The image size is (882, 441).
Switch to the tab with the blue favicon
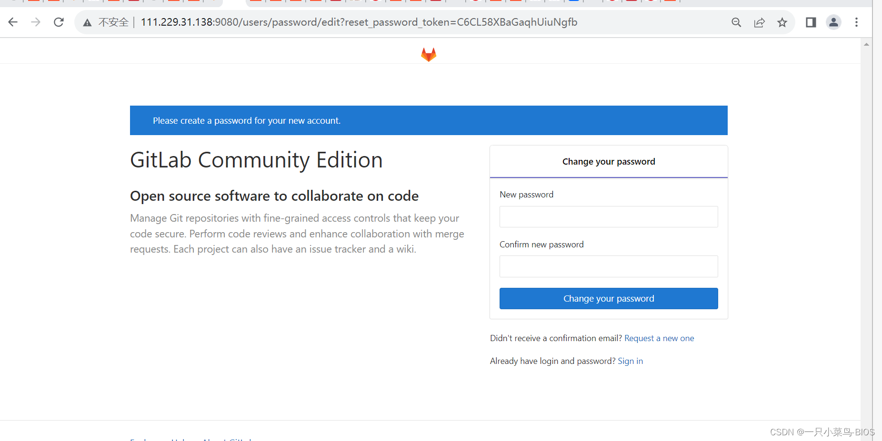574,1
